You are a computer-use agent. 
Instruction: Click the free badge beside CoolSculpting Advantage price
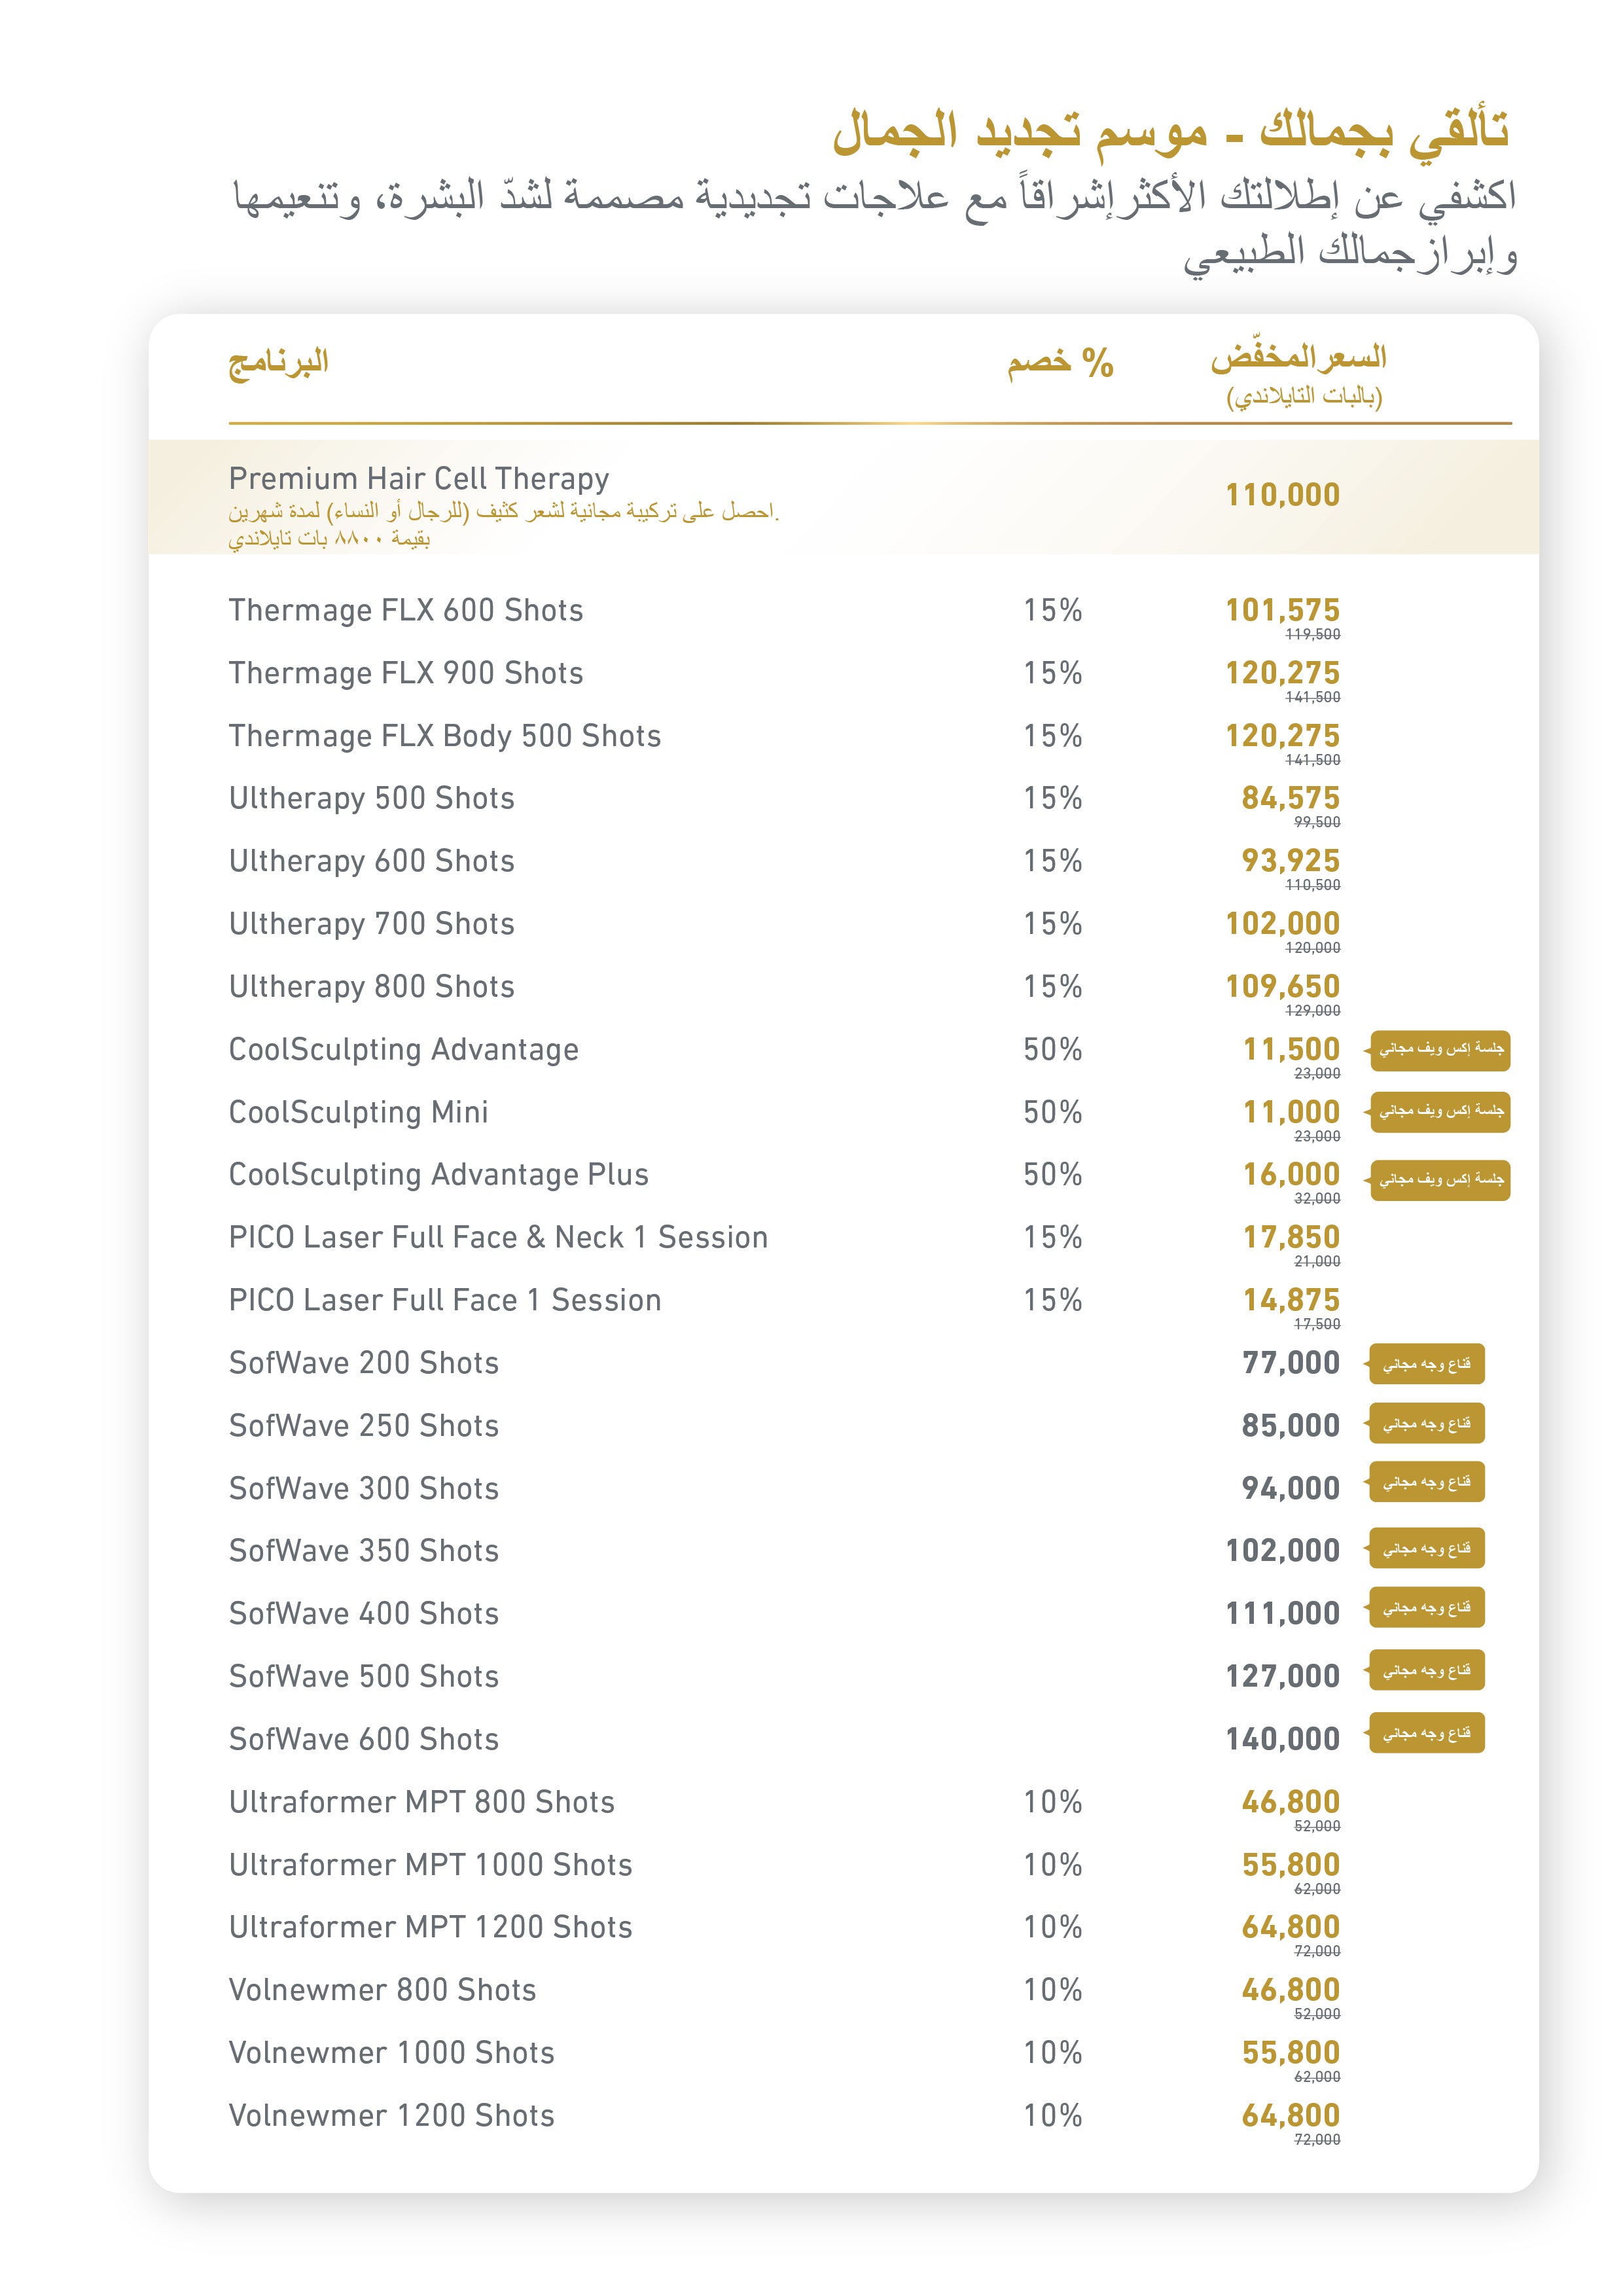coord(1439,1050)
